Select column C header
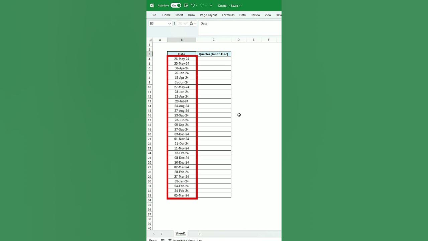The height and width of the screenshot is (241, 428). point(213,40)
